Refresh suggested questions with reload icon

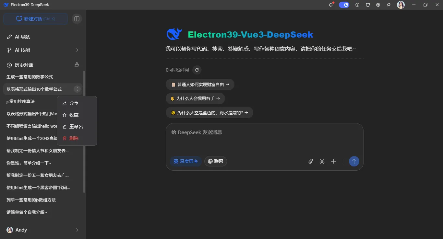pyautogui.click(x=197, y=70)
